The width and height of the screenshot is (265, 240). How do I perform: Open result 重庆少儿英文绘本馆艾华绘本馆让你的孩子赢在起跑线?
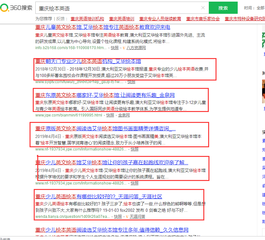[x=112, y=163]
